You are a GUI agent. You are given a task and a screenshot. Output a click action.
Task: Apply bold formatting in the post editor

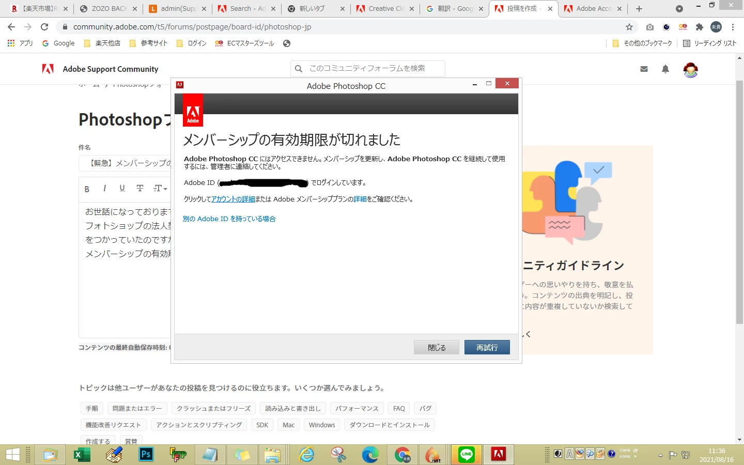(x=87, y=189)
